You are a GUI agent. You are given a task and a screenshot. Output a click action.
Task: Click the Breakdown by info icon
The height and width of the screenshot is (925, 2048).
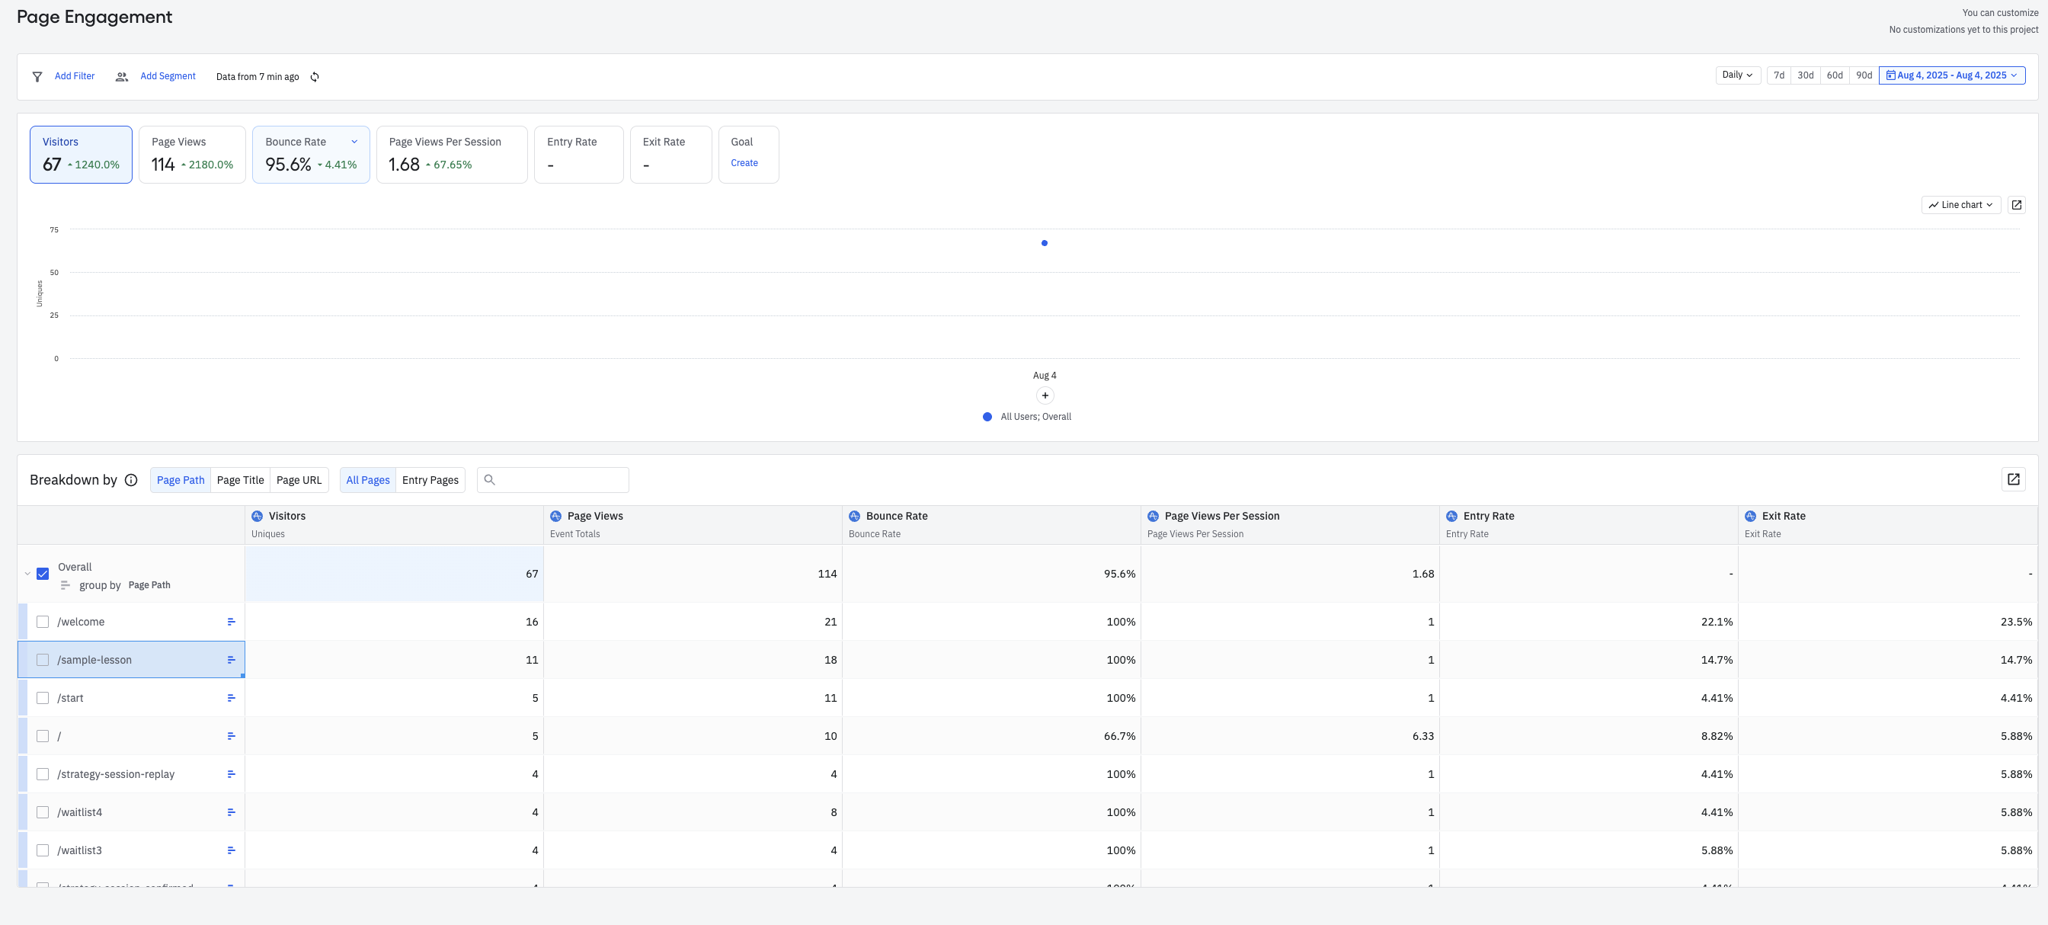click(x=131, y=480)
